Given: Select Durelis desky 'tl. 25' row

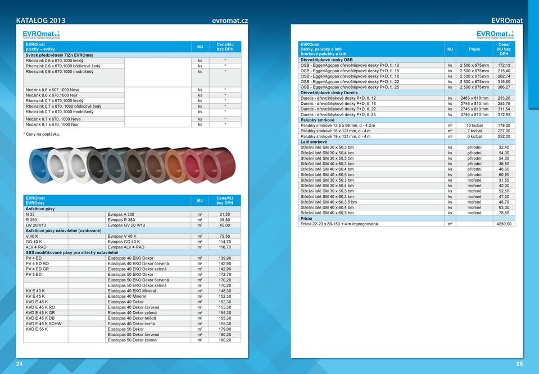Looking at the screenshot, I should pyautogui.click(x=407, y=114).
